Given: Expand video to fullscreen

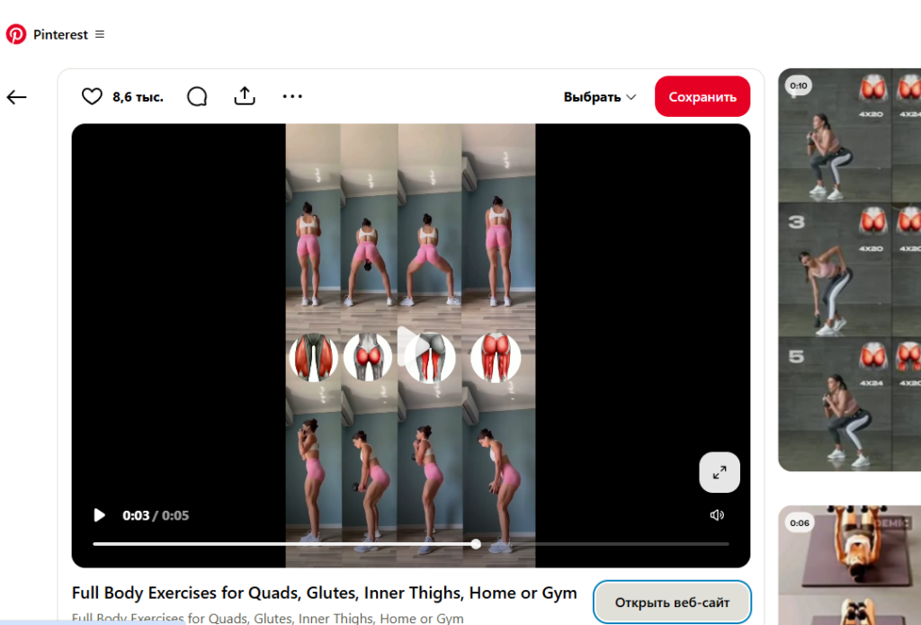Looking at the screenshot, I should click(720, 472).
